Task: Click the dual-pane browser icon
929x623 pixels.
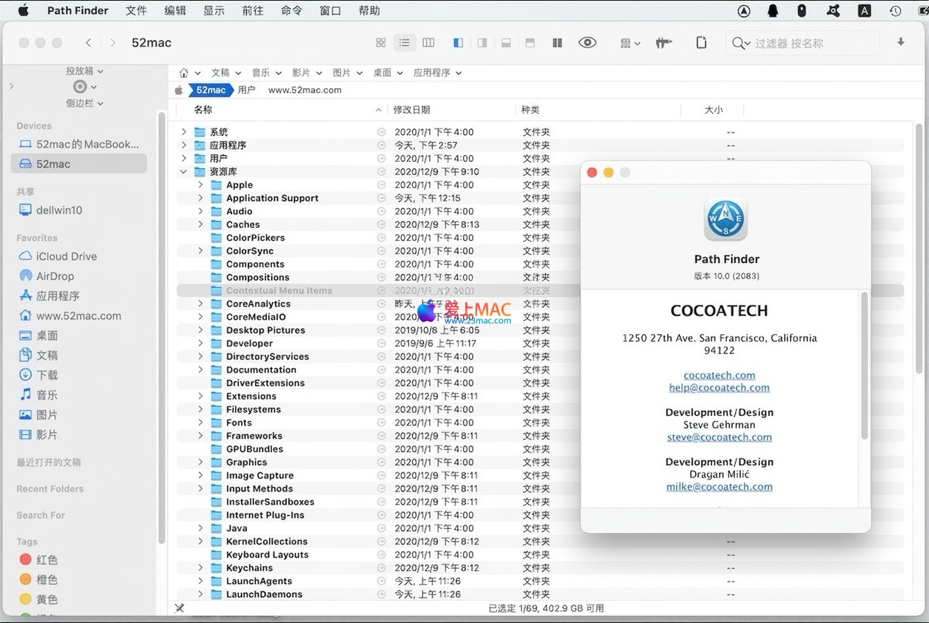Action: (x=557, y=43)
